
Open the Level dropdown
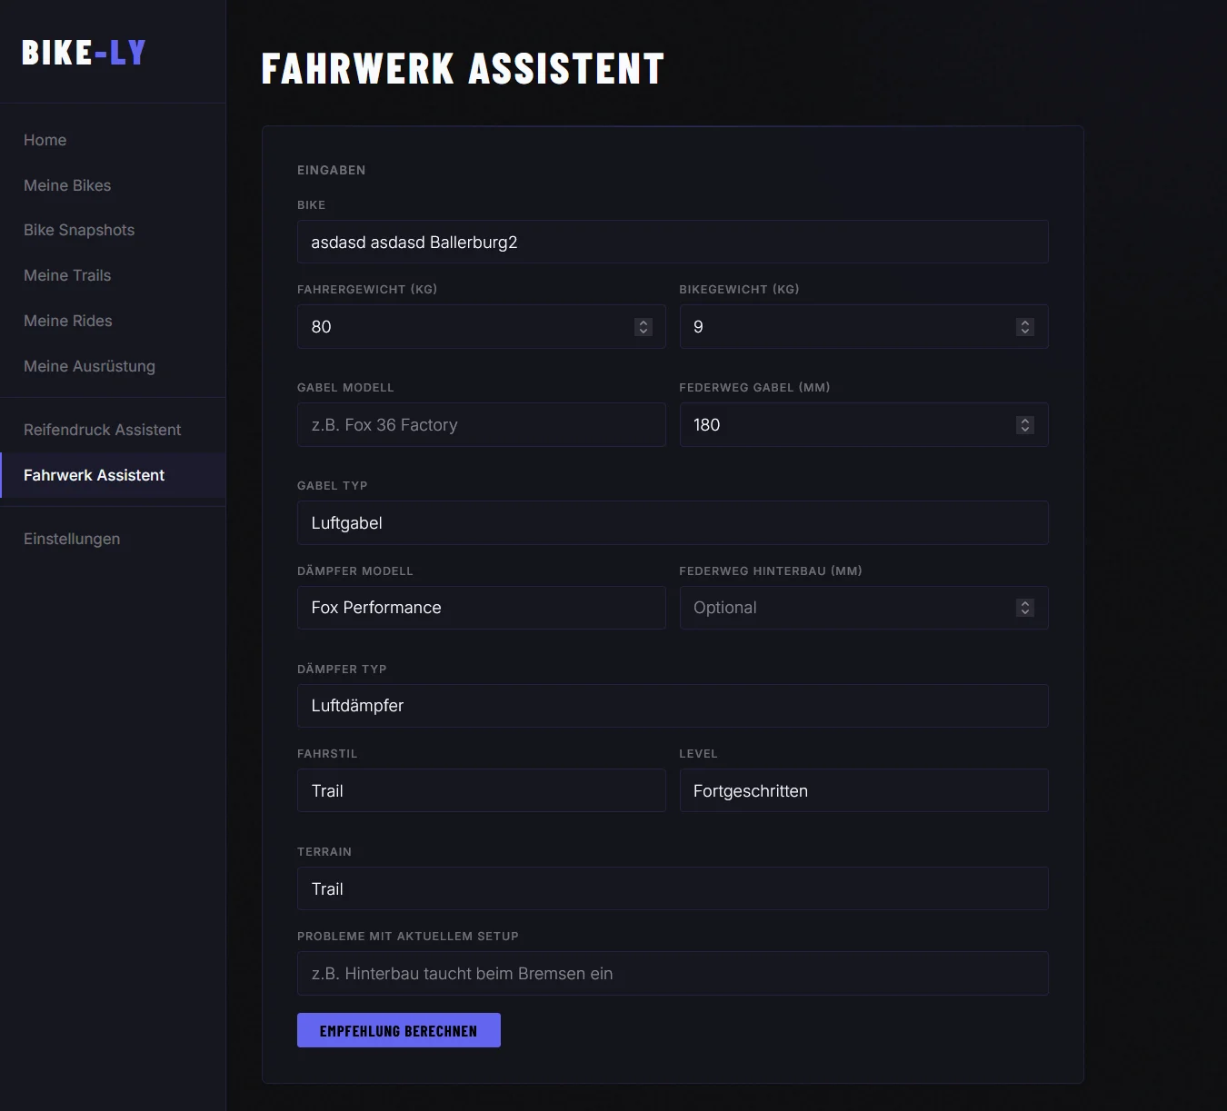pyautogui.click(x=863, y=791)
